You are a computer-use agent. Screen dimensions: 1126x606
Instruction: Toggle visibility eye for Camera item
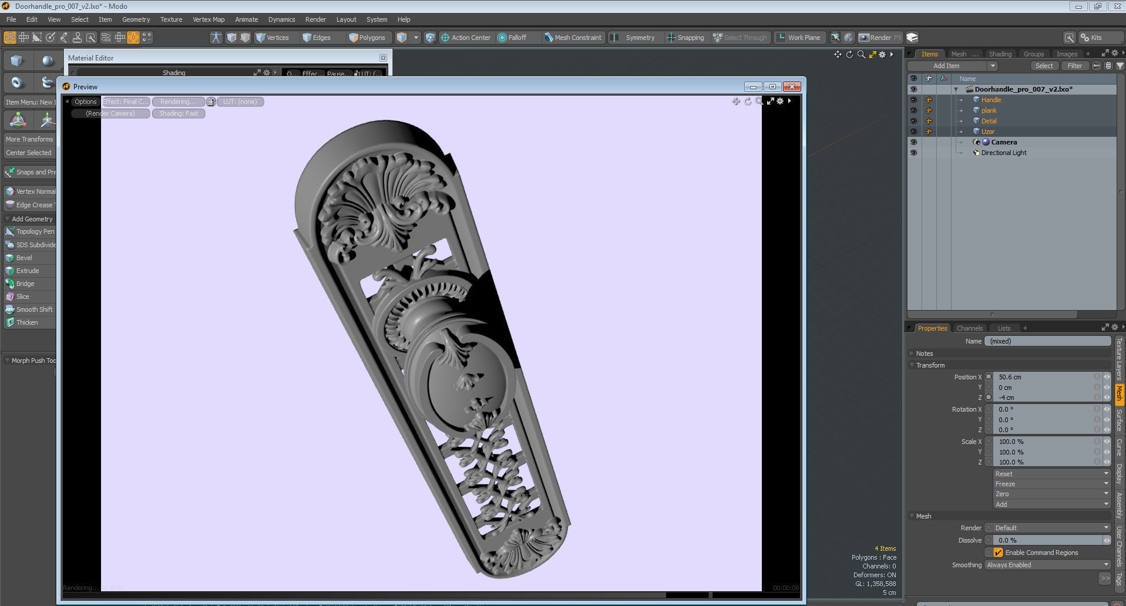pyautogui.click(x=913, y=142)
